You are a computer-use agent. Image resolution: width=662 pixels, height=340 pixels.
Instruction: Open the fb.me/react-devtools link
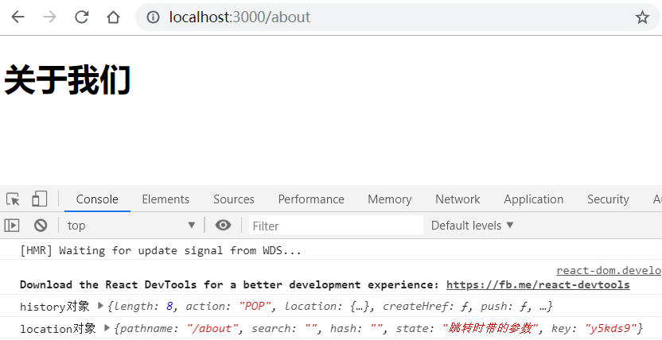[538, 285]
